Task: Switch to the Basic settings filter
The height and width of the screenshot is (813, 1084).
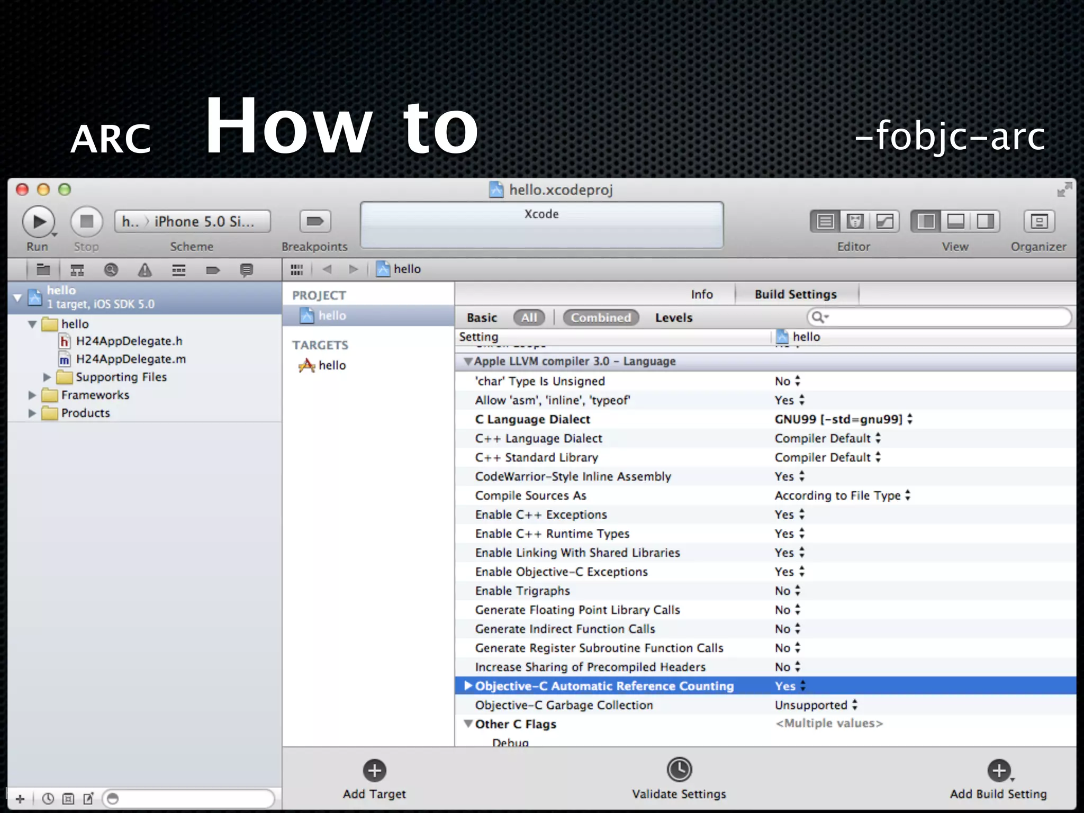Action: point(482,318)
